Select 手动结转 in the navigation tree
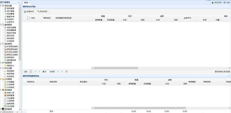 (11, 41)
